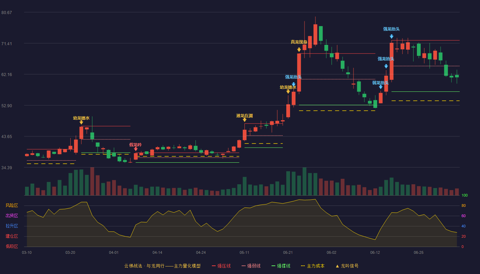Toggle the 强弱线 legend item

point(251,266)
